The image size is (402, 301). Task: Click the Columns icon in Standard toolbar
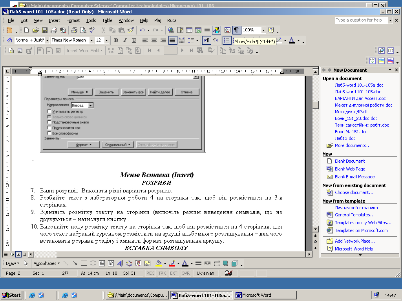pos(207,30)
